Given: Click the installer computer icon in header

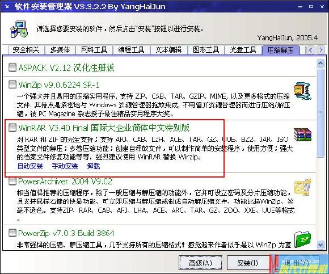Looking at the screenshot, I should point(19,29).
